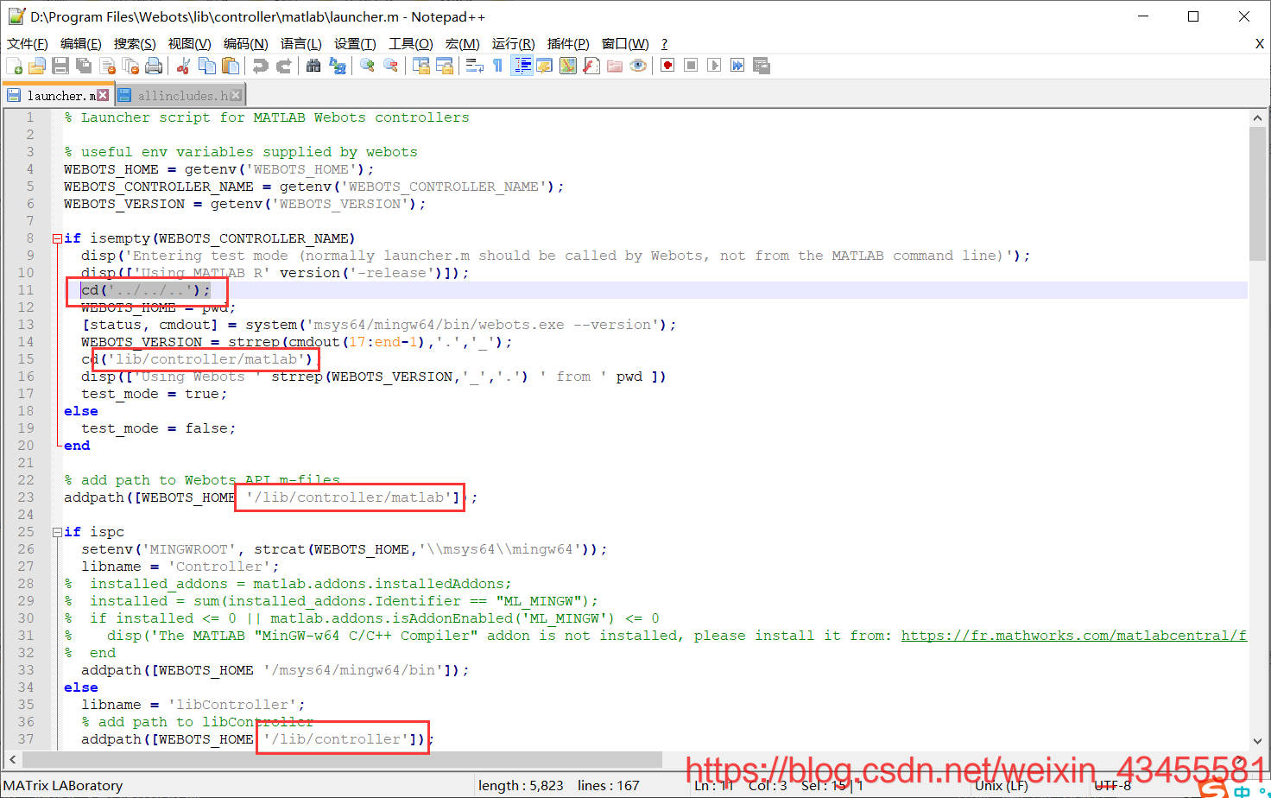Click 'MATrix LABoratory' language label

(63, 785)
